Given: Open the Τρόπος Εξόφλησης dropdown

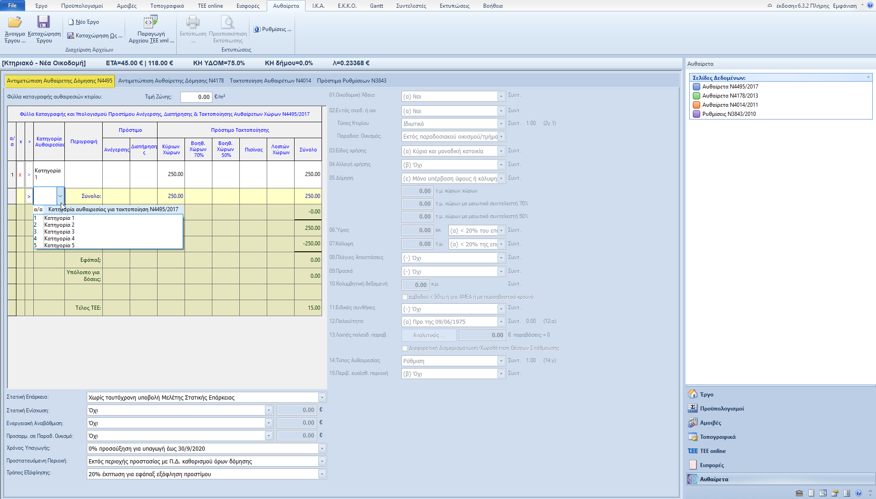Looking at the screenshot, I should 322,474.
